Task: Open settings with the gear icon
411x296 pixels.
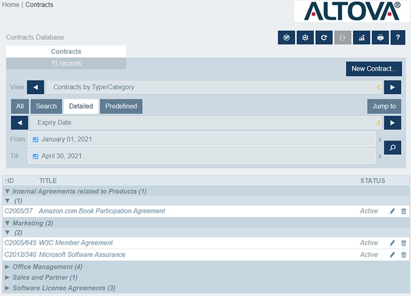Action: point(305,38)
